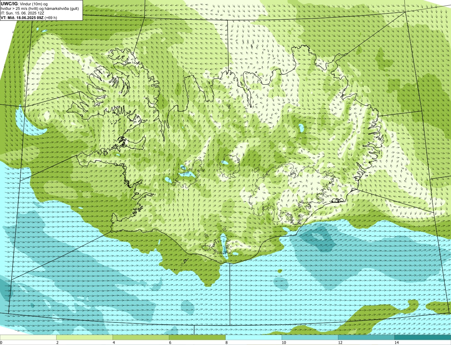
Task: Click the 8–10 m/s light cyan legend swatch
Action: point(254,337)
